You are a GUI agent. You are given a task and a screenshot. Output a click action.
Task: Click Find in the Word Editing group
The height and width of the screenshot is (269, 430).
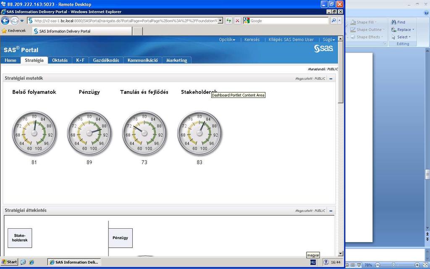(398, 22)
